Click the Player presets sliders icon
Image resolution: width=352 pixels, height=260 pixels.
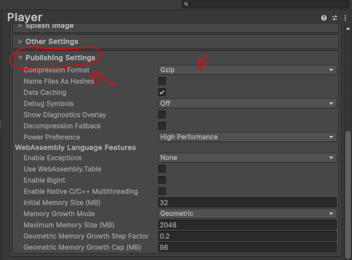tap(335, 18)
